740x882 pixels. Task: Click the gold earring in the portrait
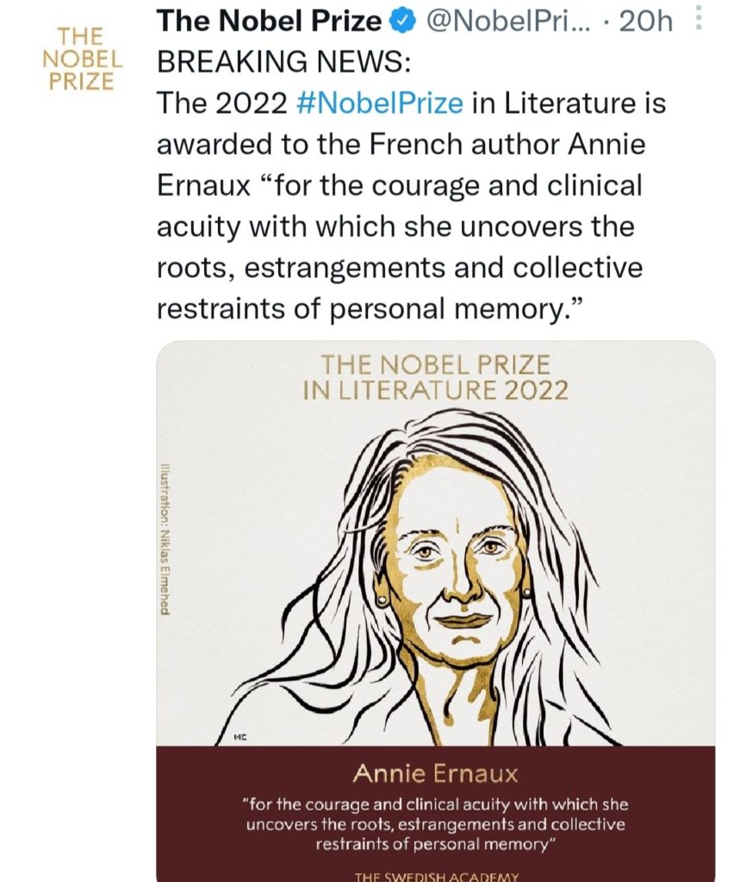526,592
